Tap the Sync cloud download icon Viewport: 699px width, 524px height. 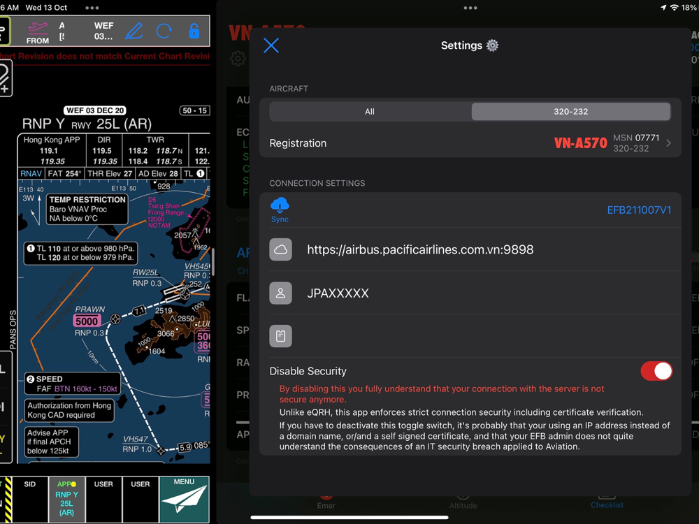pos(280,210)
